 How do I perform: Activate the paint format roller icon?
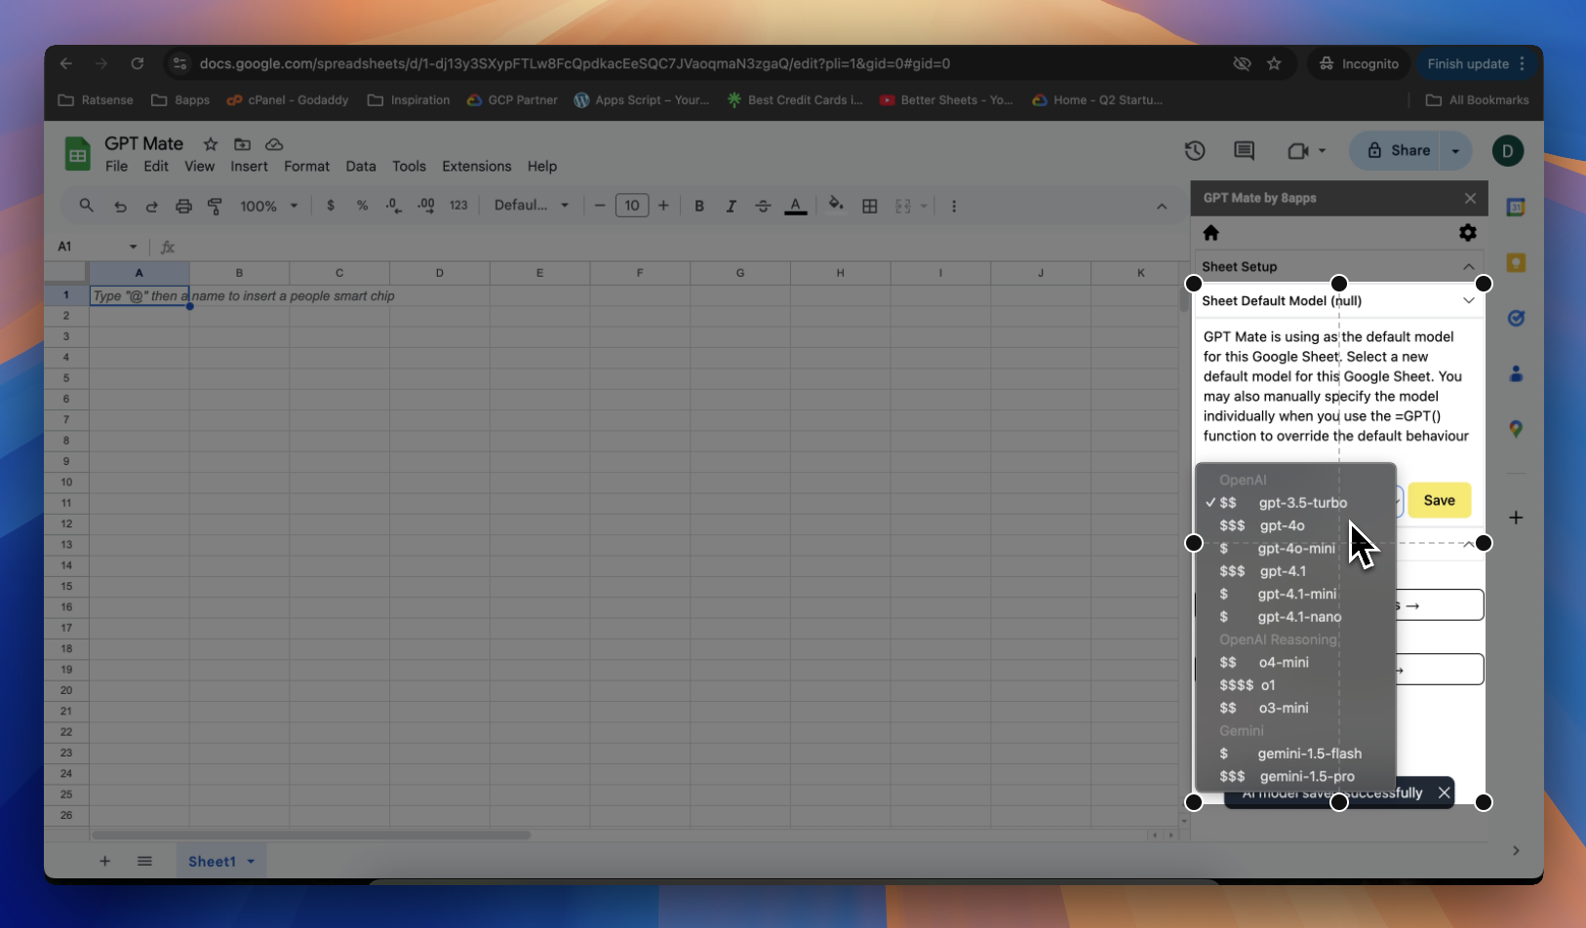(x=216, y=206)
